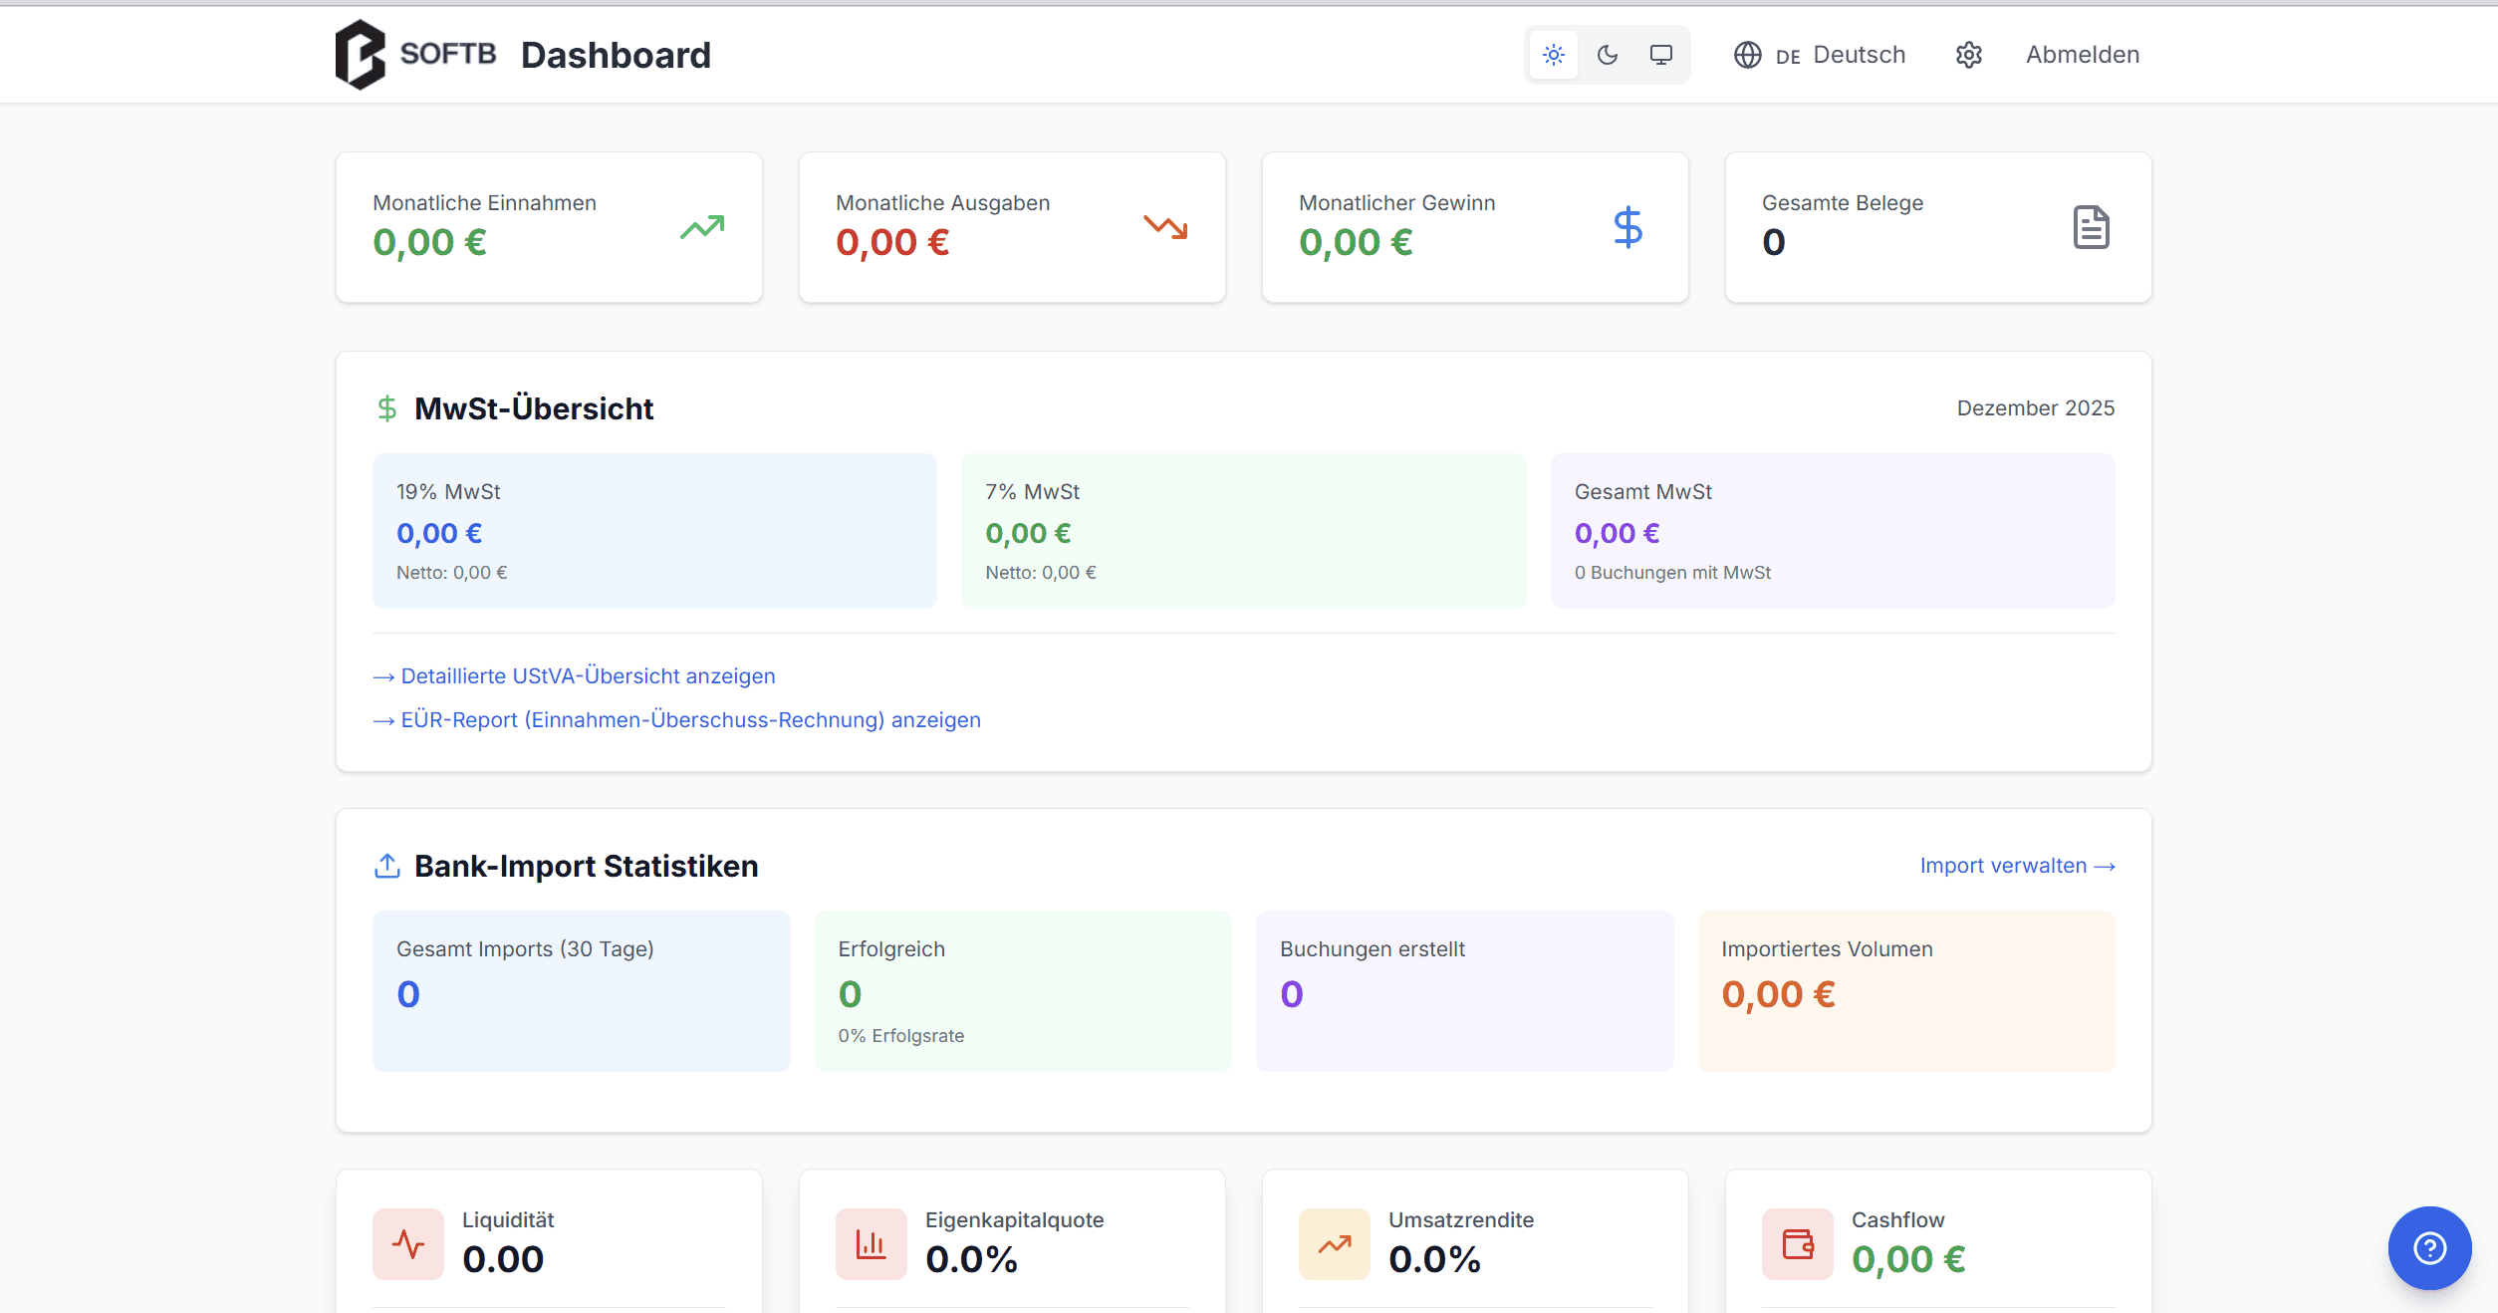Click the Gesamte Belege document icon
The image size is (2498, 1313).
2091,227
